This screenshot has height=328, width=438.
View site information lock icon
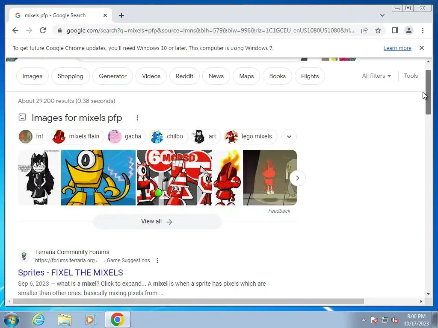click(x=59, y=30)
